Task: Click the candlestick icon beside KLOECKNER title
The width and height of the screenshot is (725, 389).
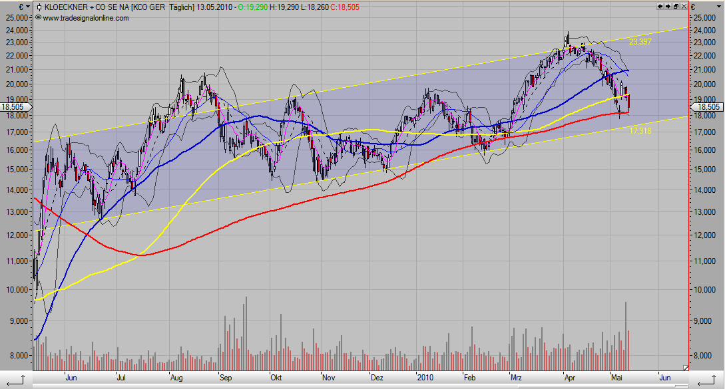Action: (39, 7)
